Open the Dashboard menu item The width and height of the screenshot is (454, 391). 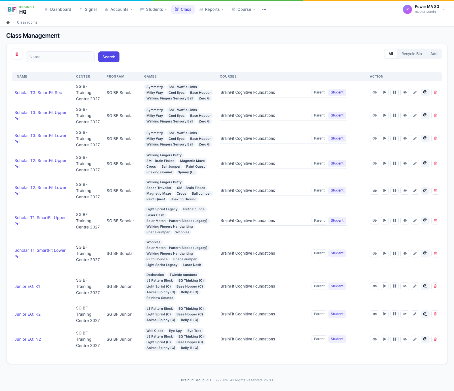[x=58, y=9]
